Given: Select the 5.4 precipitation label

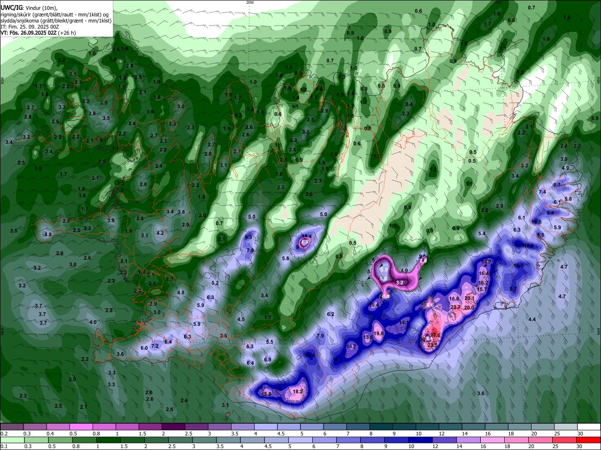Looking at the screenshot, I should (482, 234).
